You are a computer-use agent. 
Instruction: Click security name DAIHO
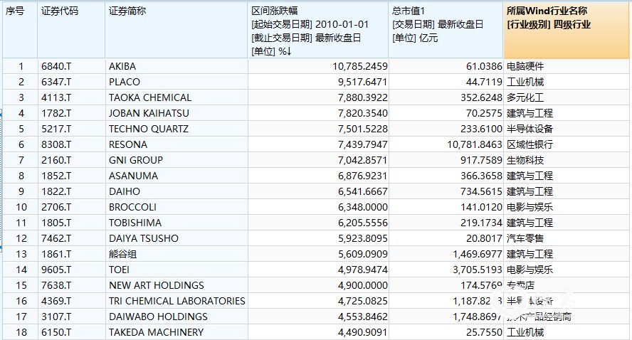[x=124, y=192]
